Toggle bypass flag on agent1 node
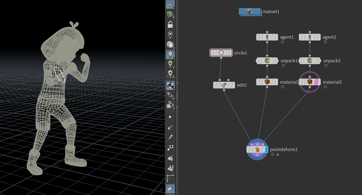Viewport: 362px width, 195px height. point(258,37)
